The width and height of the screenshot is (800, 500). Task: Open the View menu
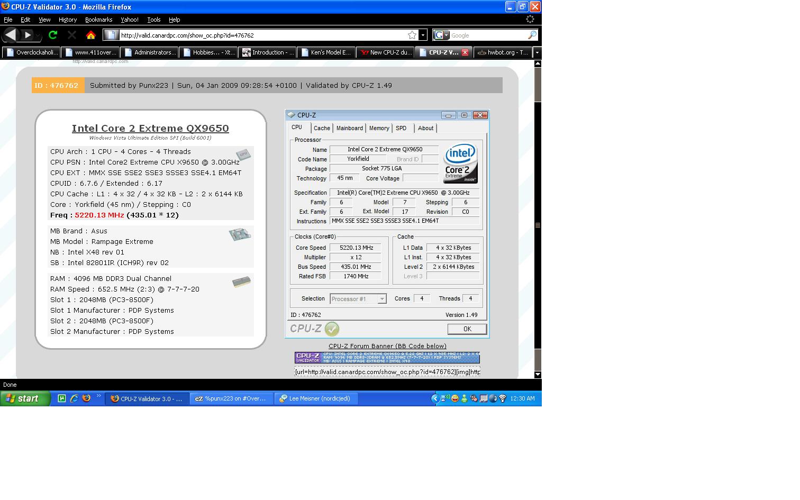tap(44, 20)
